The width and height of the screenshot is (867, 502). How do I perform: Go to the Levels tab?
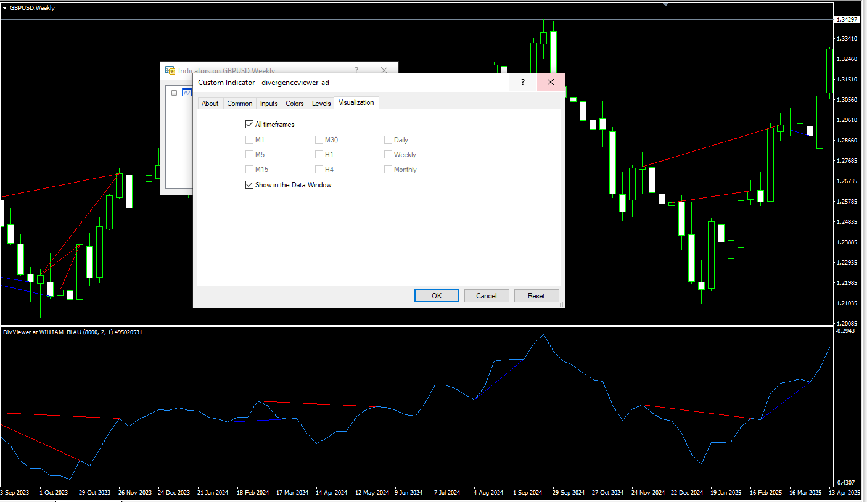[321, 104]
